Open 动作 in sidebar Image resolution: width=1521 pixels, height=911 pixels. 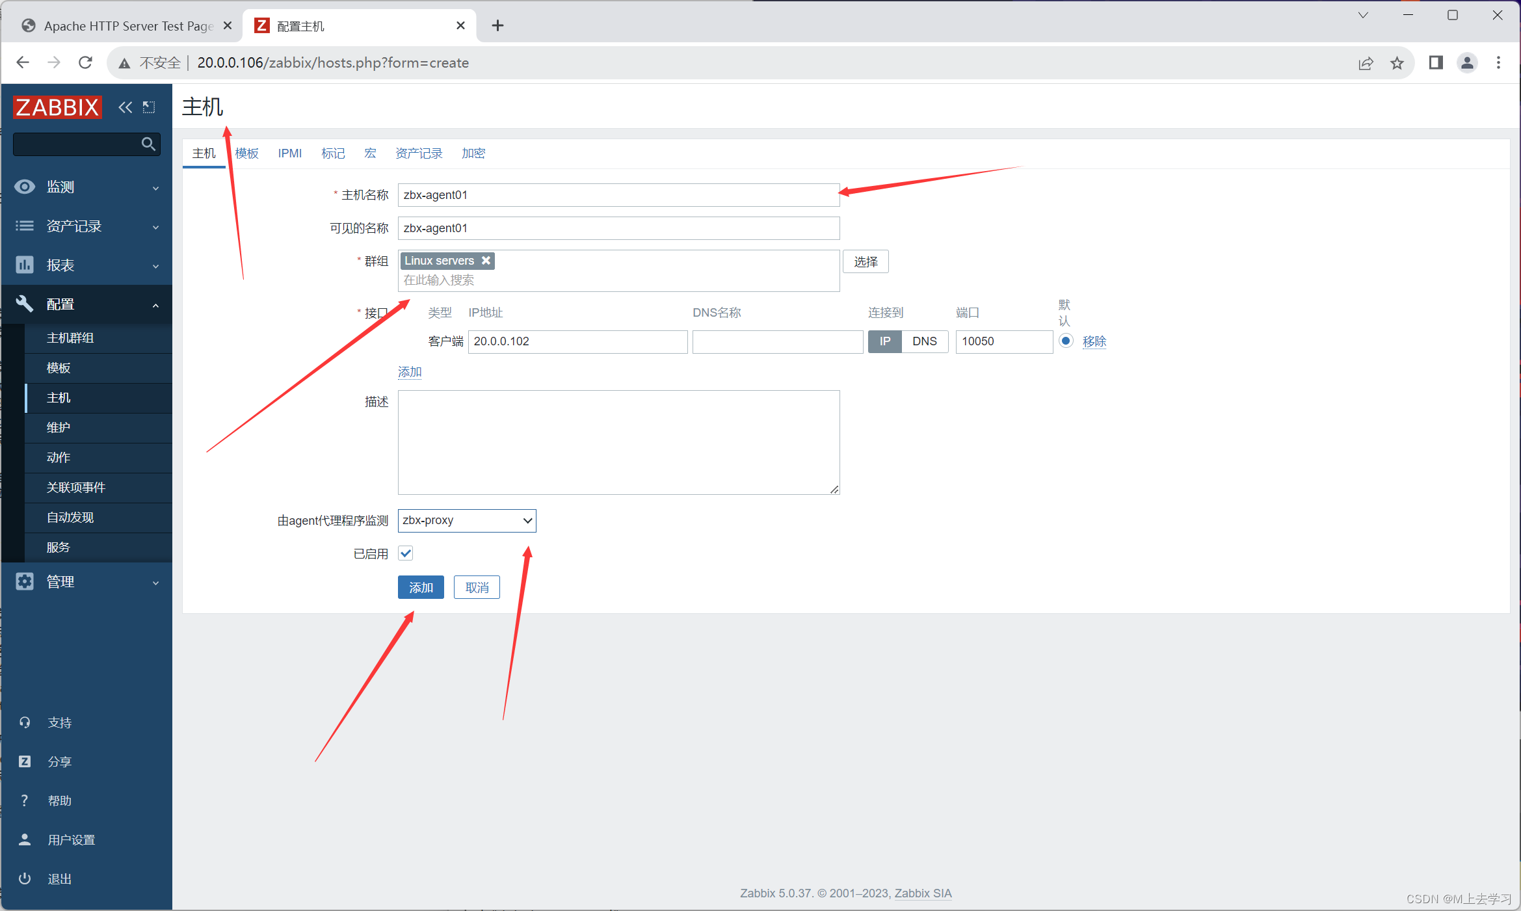click(x=99, y=458)
